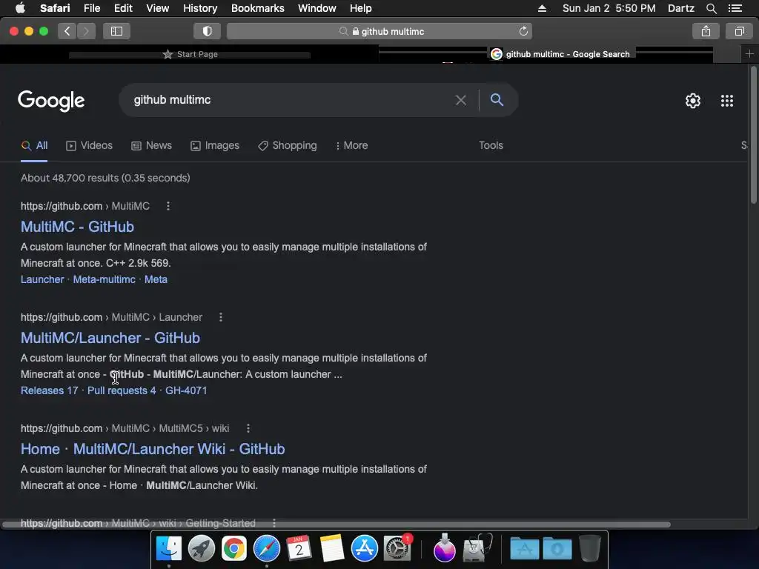Open the View menu
The image size is (759, 569).
point(158,8)
